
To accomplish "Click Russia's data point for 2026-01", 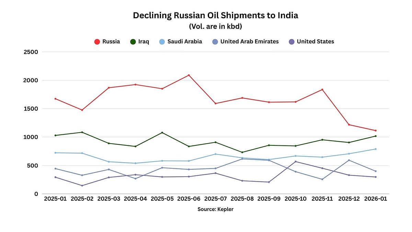I will click(376, 131).
